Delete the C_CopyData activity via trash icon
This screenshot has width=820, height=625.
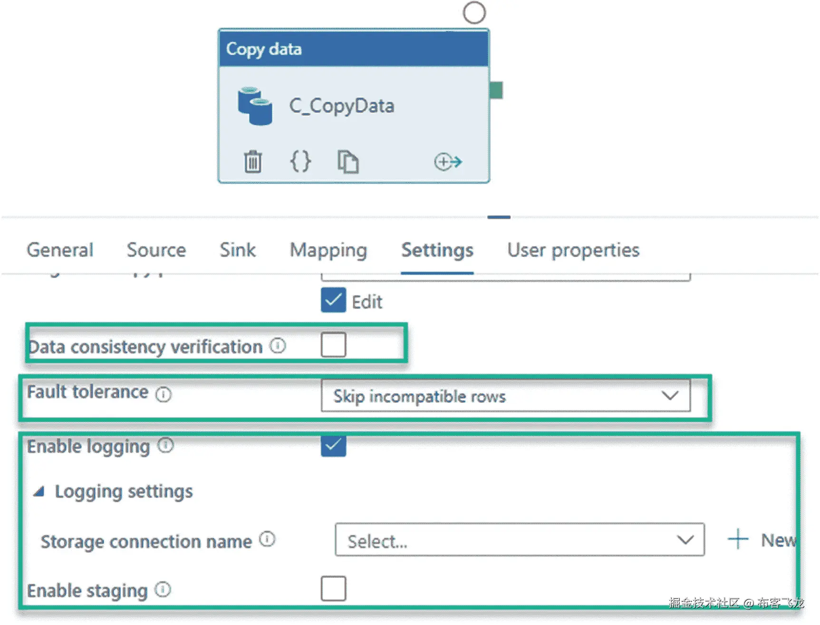pyautogui.click(x=253, y=162)
